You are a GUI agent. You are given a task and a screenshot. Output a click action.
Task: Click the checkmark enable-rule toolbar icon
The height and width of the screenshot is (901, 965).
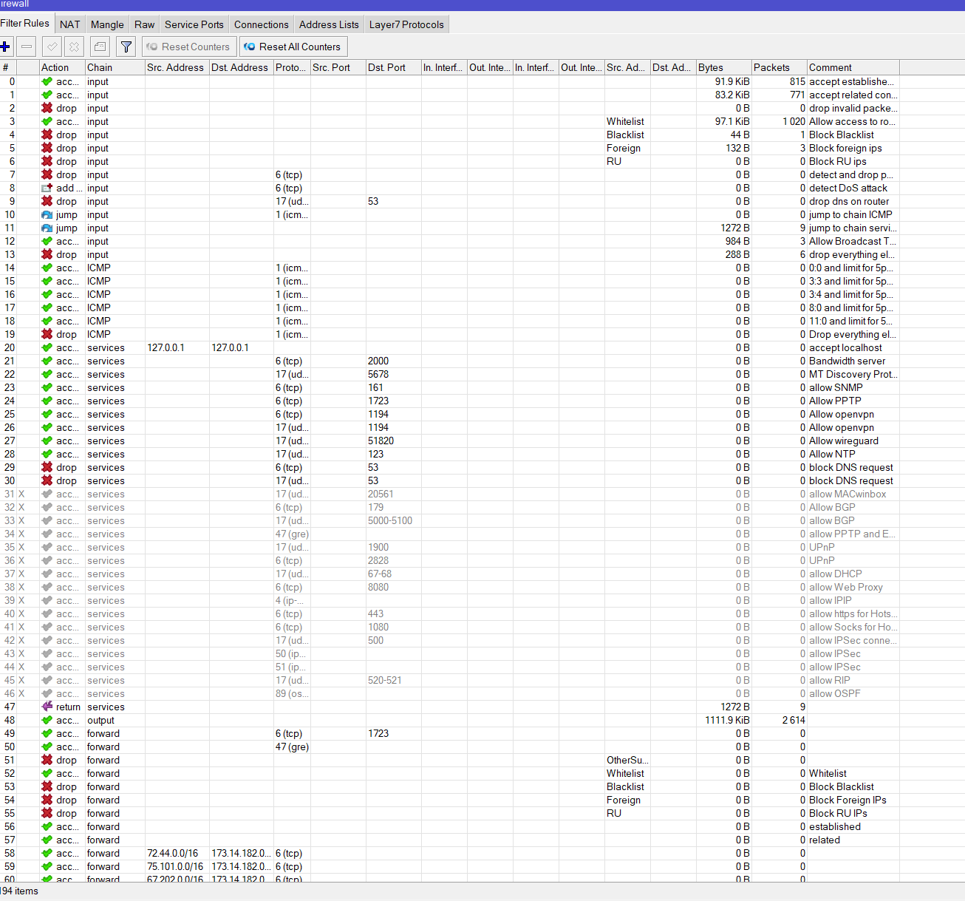tap(52, 47)
